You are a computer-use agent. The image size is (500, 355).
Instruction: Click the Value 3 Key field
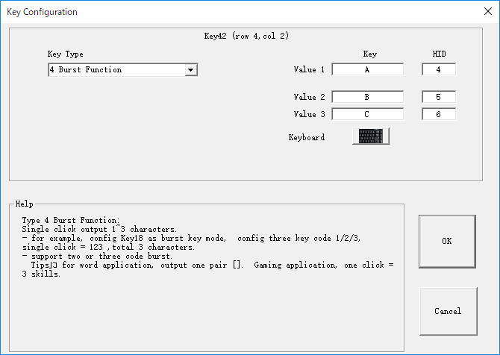(x=367, y=114)
